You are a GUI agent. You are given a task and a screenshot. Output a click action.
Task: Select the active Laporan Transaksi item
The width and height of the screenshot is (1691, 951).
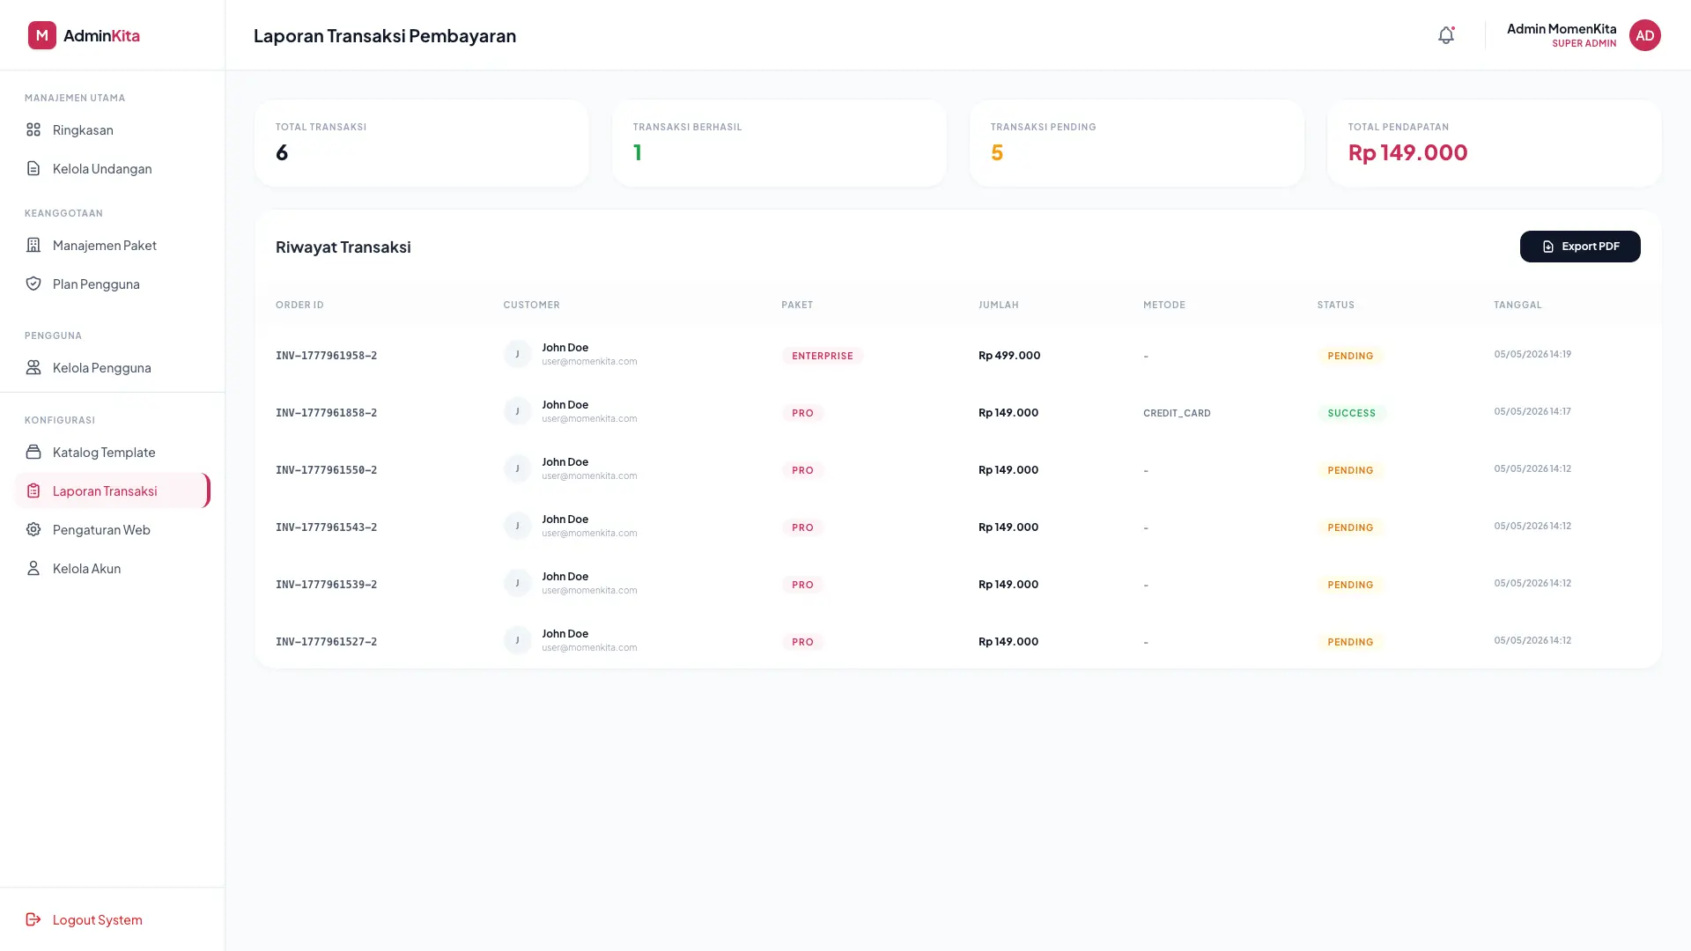tap(112, 490)
